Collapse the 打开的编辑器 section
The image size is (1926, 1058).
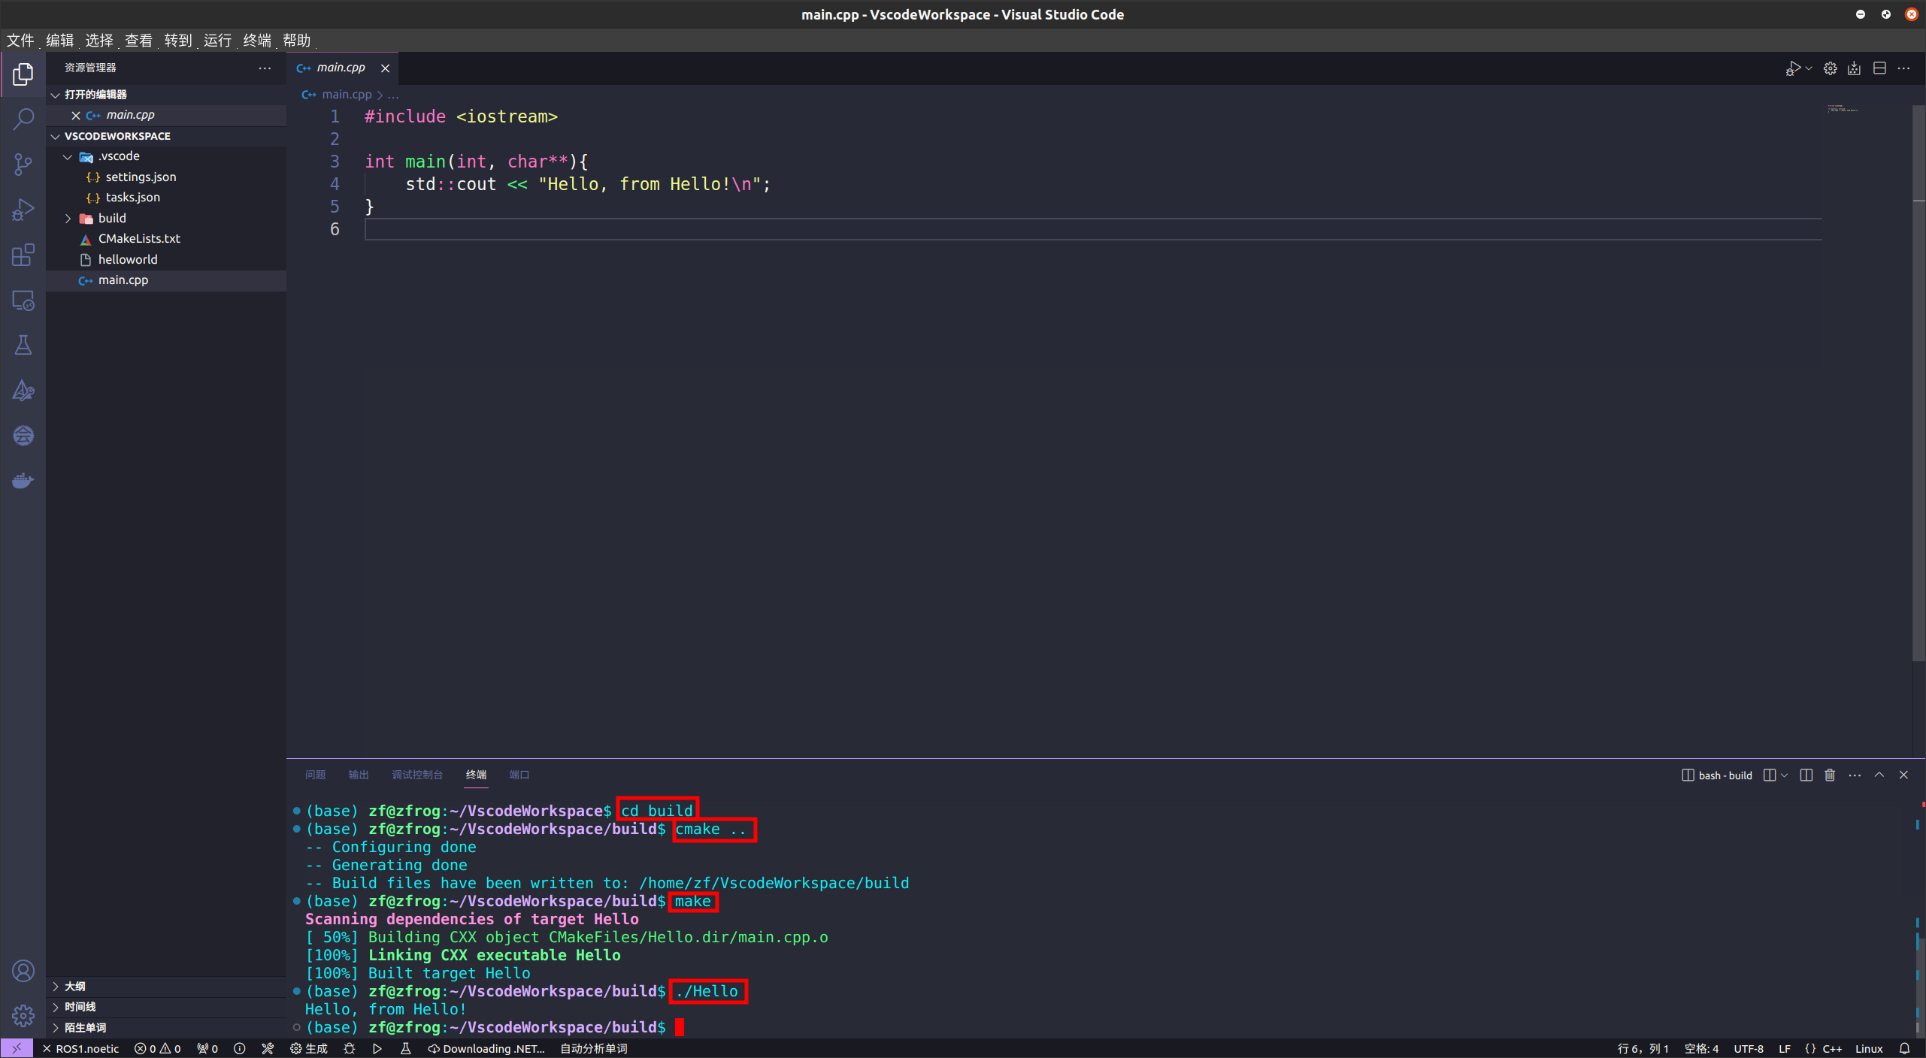tap(56, 95)
